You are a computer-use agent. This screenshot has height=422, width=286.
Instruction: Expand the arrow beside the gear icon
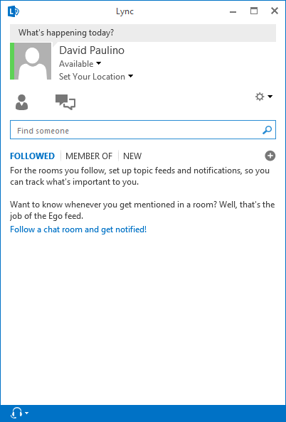pos(270,97)
